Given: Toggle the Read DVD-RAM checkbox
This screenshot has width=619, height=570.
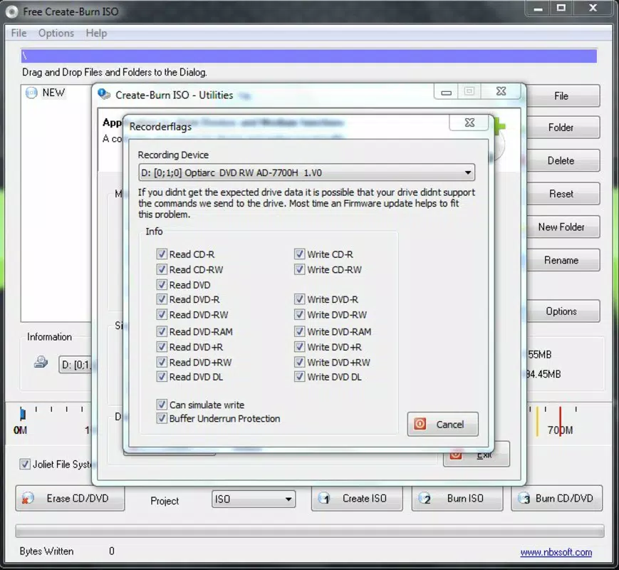Looking at the screenshot, I should pyautogui.click(x=162, y=331).
